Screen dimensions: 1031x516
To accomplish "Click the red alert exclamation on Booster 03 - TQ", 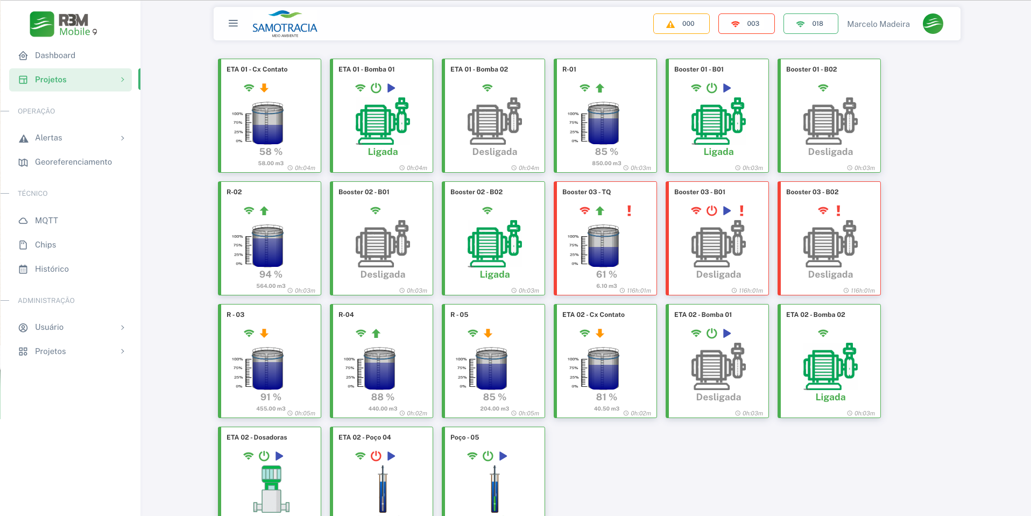I will point(629,211).
